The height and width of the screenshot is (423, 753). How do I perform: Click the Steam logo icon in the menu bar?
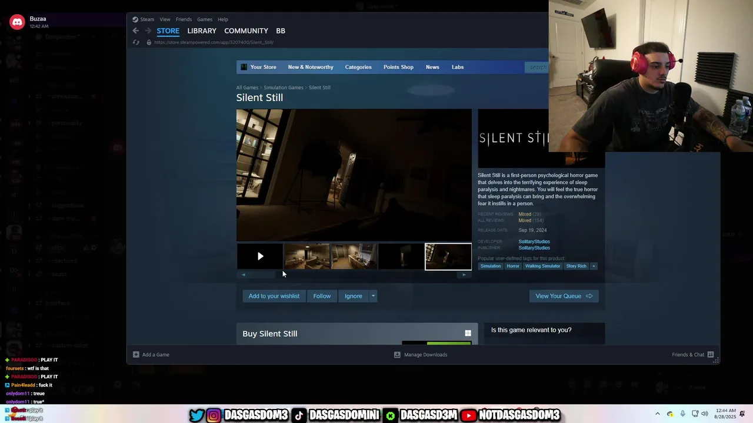(135, 19)
